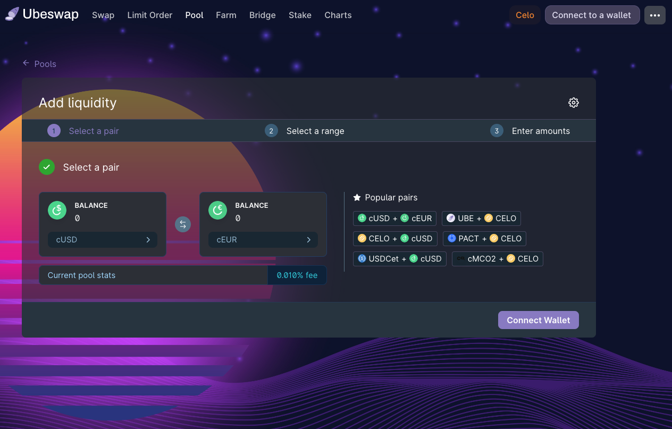Click the Enter amounts step label
Image resolution: width=672 pixels, height=429 pixels.
point(541,131)
